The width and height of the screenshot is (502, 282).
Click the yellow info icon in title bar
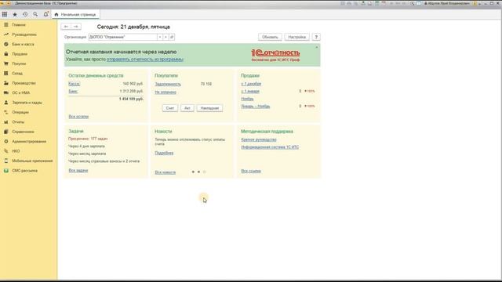475,3
